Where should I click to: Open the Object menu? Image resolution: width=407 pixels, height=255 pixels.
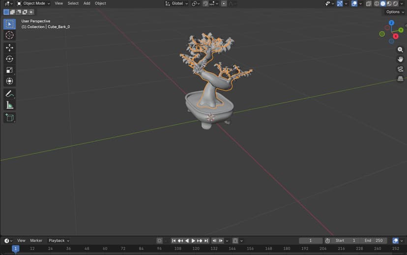pyautogui.click(x=100, y=3)
